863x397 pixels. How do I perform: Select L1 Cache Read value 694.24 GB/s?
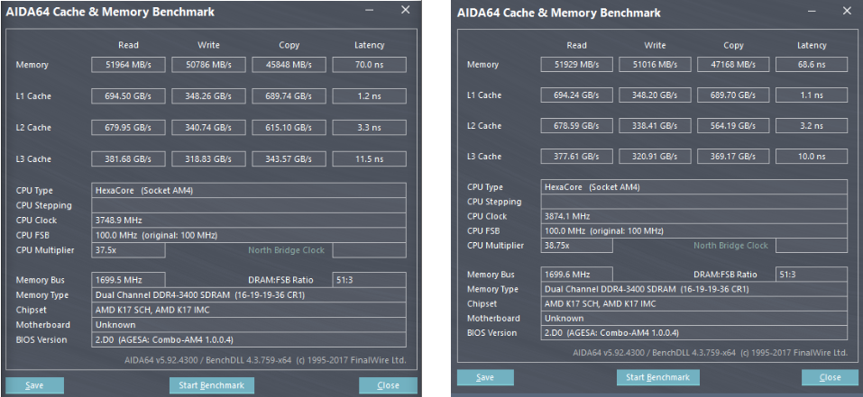coord(576,95)
